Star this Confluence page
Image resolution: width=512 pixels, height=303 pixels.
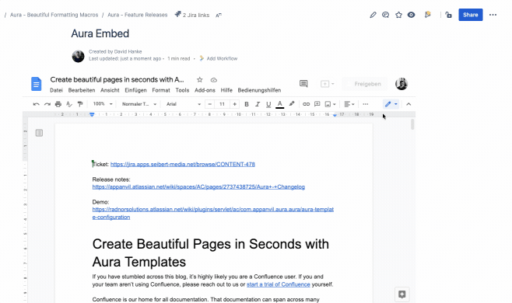(x=398, y=15)
